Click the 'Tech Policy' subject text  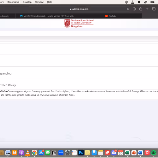click(x=9, y=85)
